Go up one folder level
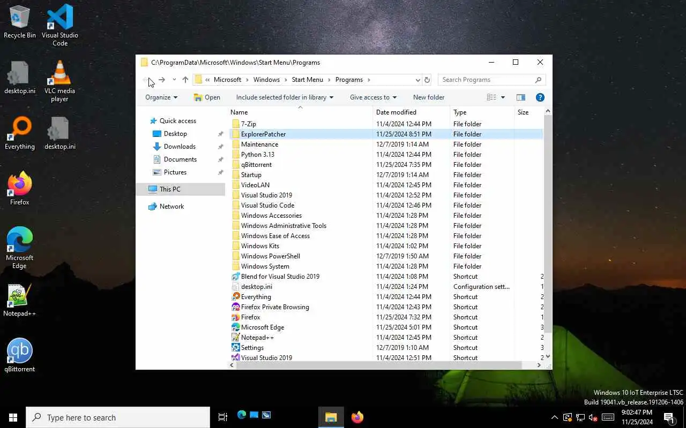 [x=185, y=80]
